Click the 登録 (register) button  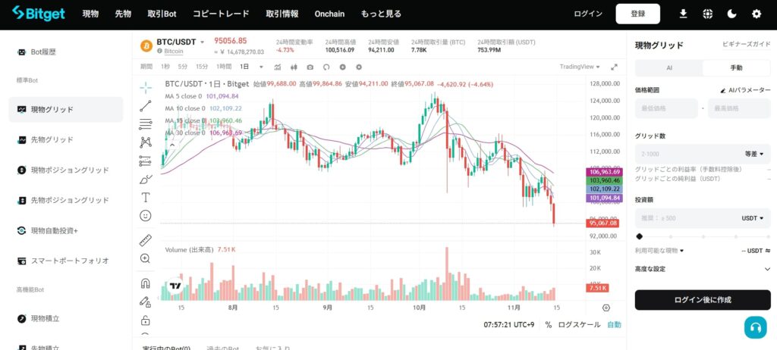[637, 14]
